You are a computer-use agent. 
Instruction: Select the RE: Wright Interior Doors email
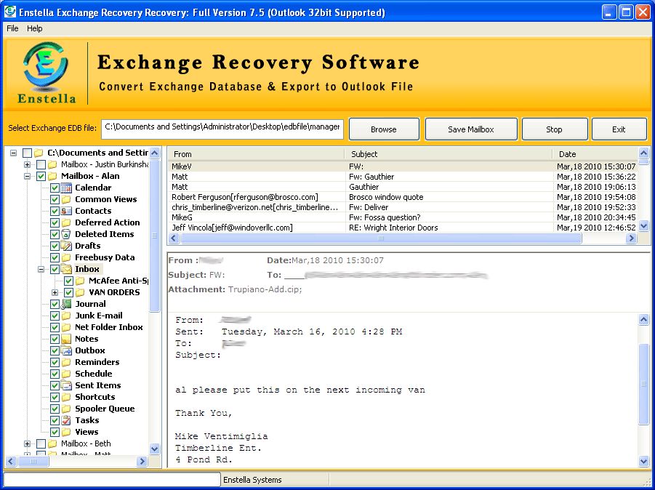(x=403, y=228)
